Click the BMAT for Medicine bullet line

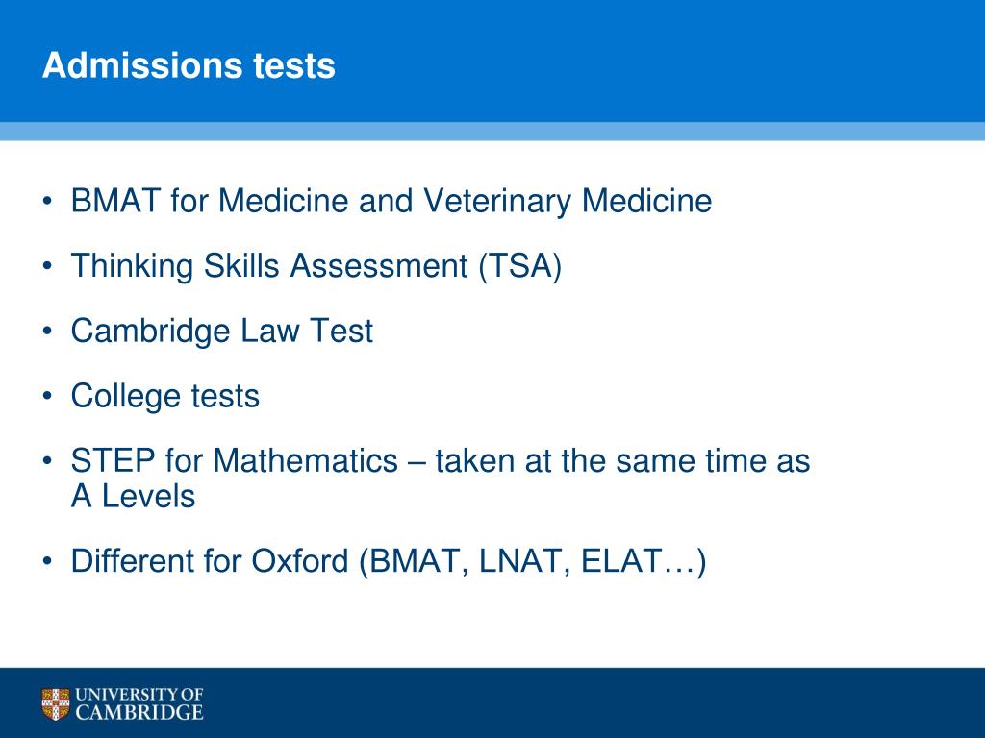(391, 202)
